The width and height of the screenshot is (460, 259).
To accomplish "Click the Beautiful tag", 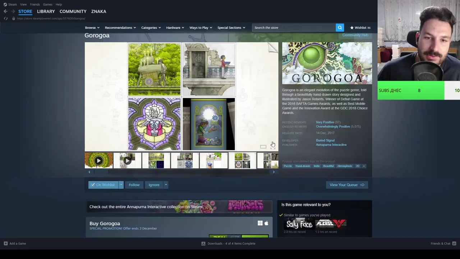I will coord(328,166).
